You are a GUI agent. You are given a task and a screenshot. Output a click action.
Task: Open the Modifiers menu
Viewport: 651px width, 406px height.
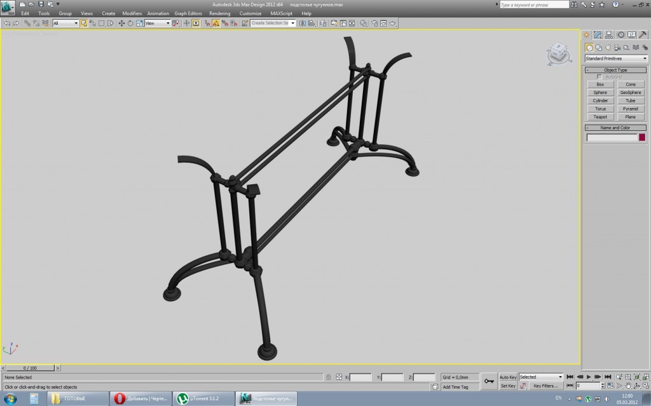132,13
